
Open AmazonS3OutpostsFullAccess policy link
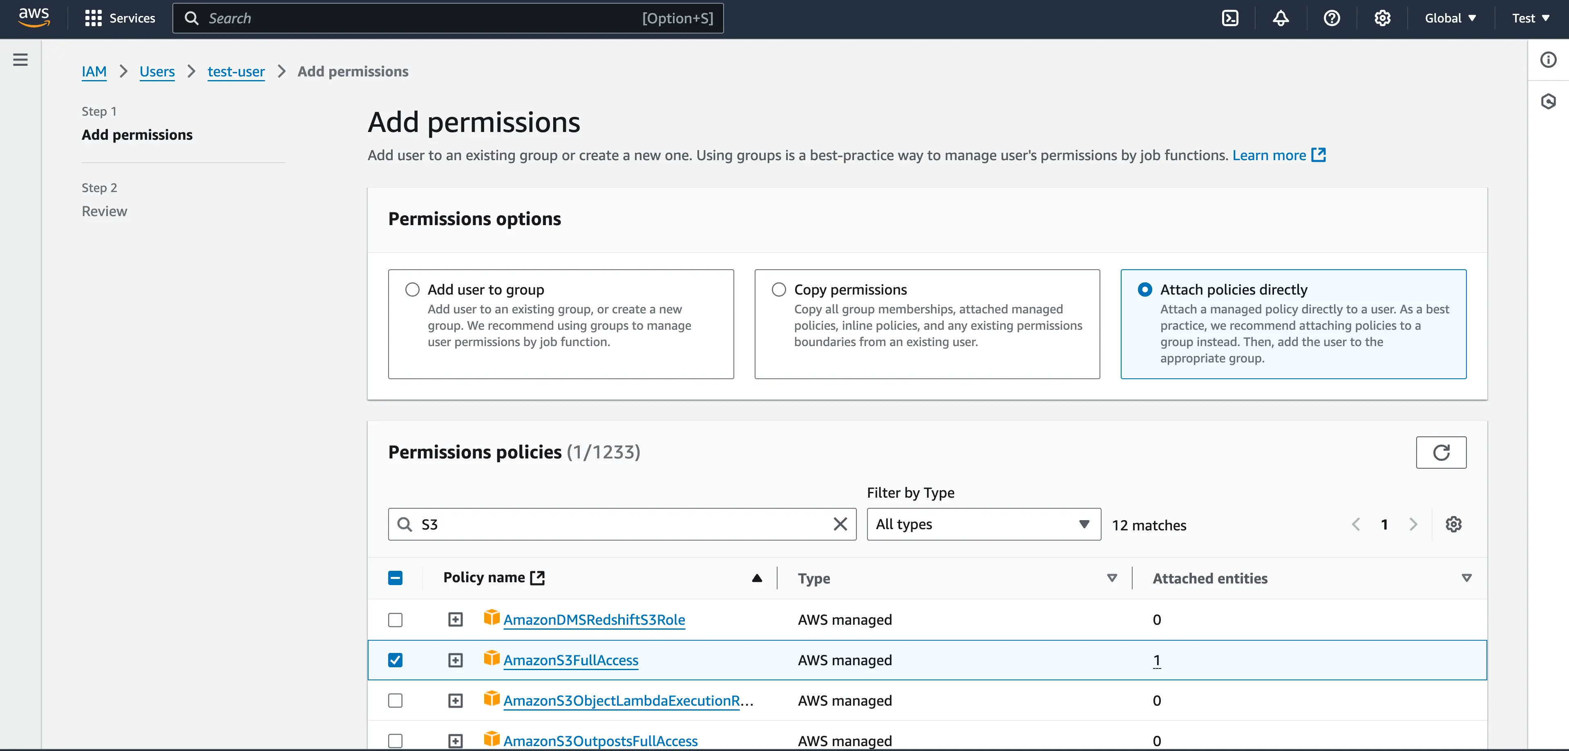pos(600,741)
